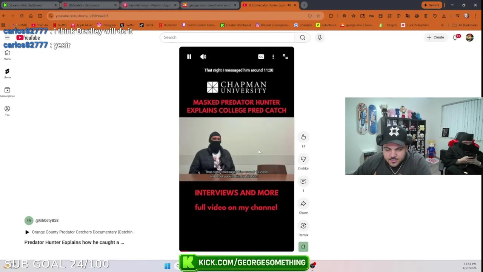
Task: Start voice search with microphone
Action: [x=320, y=37]
